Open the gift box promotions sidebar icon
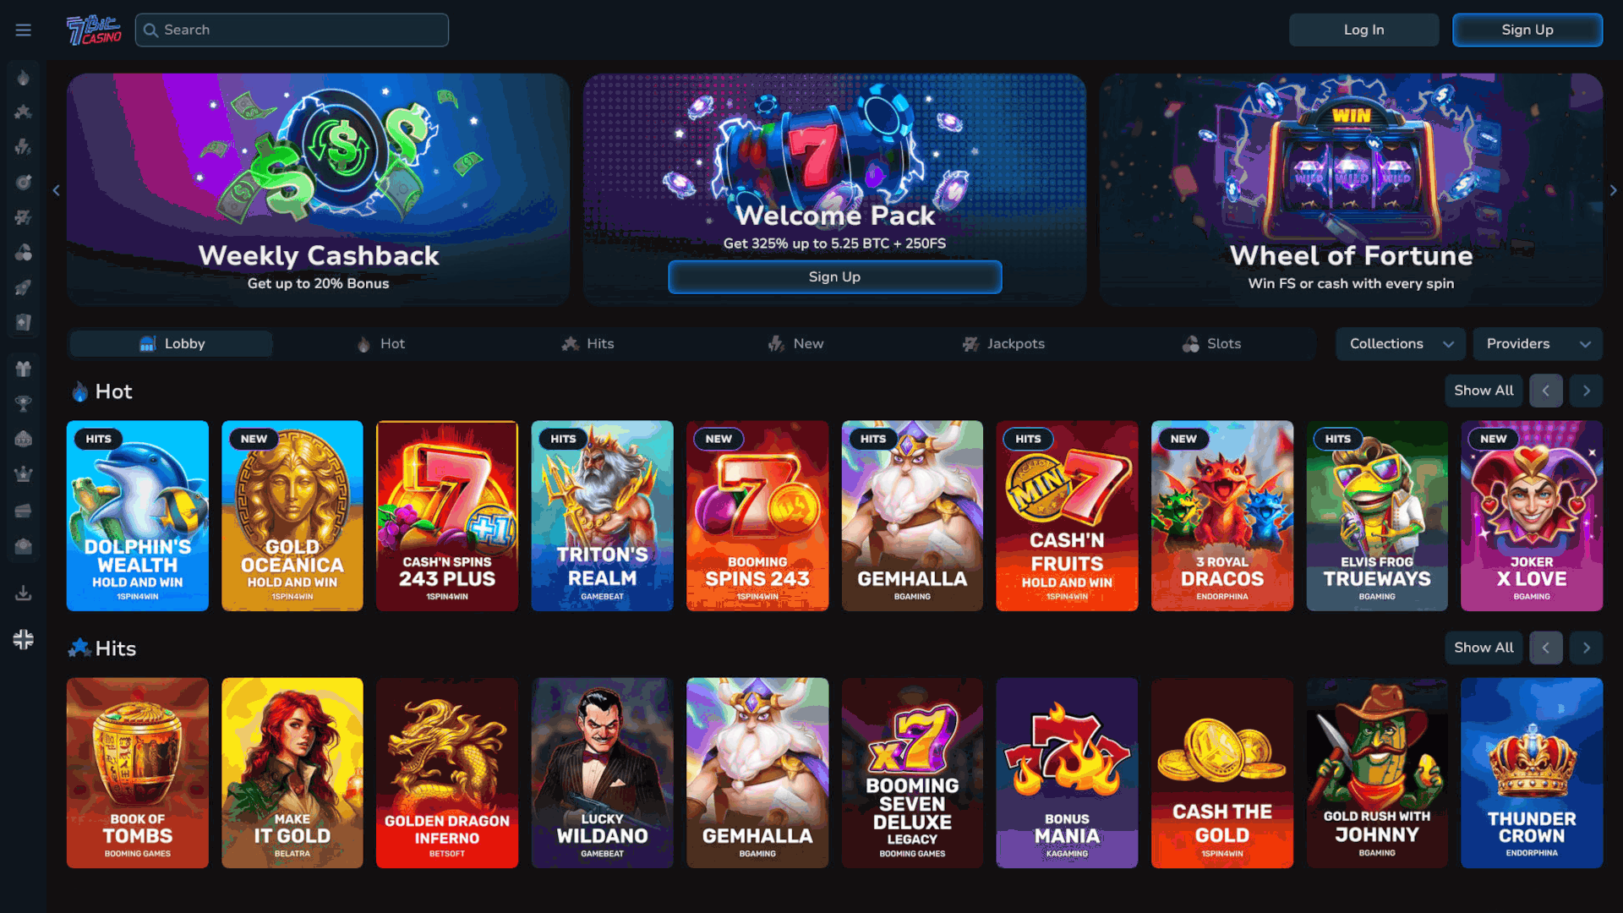This screenshot has height=913, width=1623. coord(24,369)
